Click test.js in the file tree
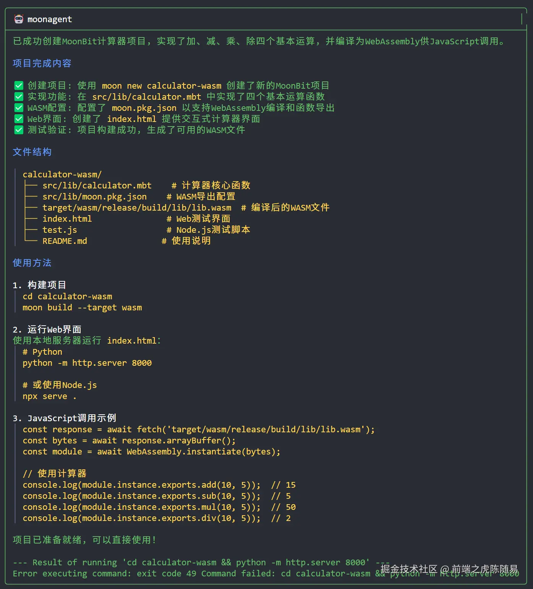533x589 pixels. 60,230
